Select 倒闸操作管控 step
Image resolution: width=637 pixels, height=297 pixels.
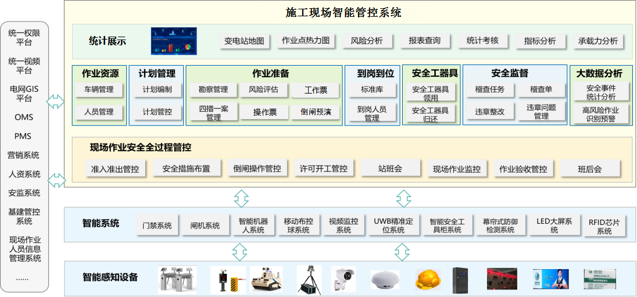point(257,168)
